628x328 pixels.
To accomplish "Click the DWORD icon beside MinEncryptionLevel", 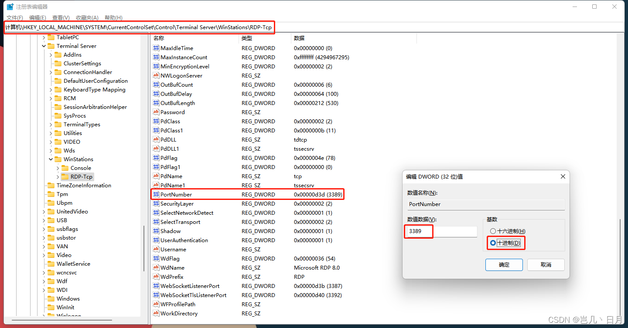I will pyautogui.click(x=156, y=66).
